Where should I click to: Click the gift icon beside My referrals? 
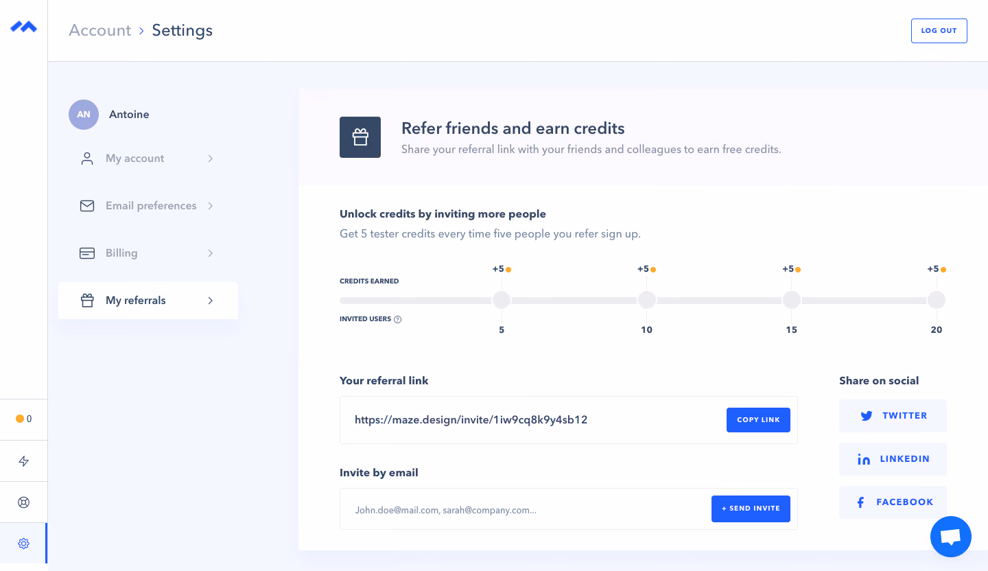click(87, 301)
